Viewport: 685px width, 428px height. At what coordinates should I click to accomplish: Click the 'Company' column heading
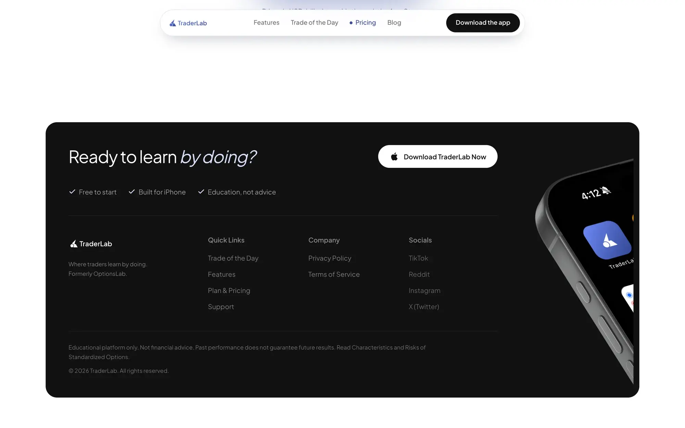point(324,240)
